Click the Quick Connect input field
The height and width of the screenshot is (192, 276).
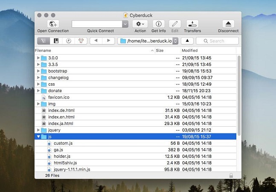[x=97, y=24]
